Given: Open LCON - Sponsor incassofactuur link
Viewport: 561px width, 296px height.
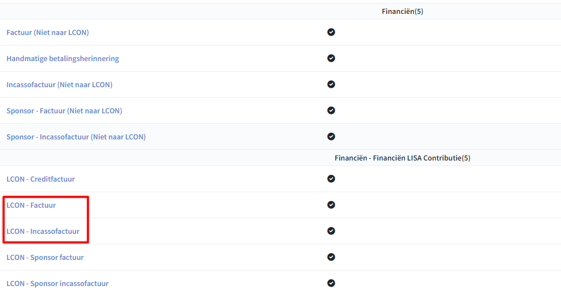Looking at the screenshot, I should tap(58, 283).
